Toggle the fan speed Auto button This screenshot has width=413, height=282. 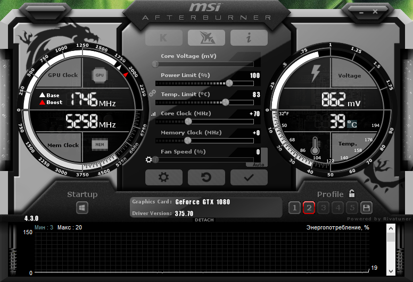click(x=258, y=165)
